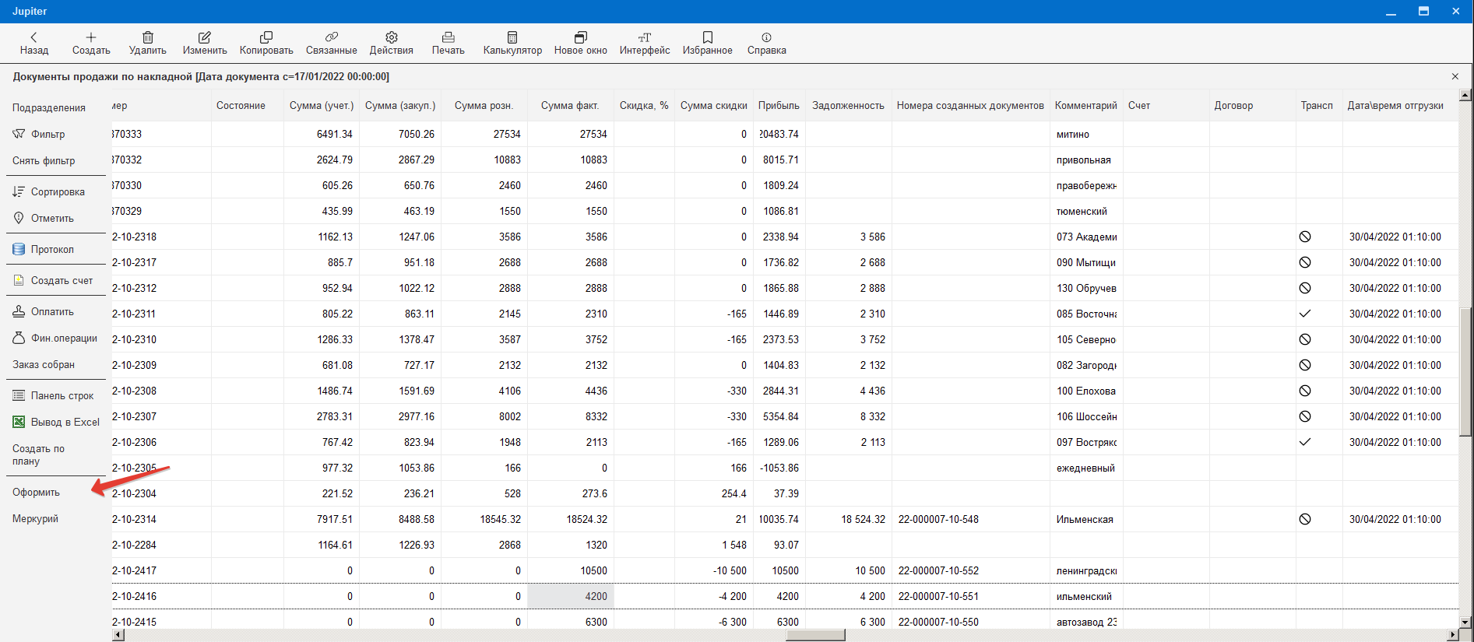
Task: Click the Скидка, % column header
Action: tap(644, 105)
